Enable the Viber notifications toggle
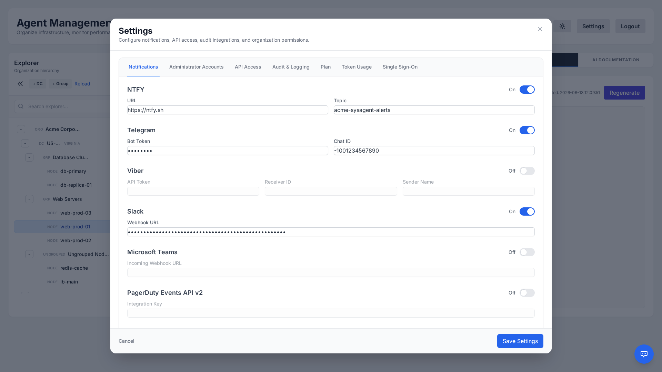 click(527, 171)
